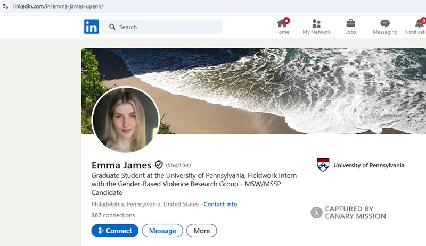View site information icon in address bar
Screen dimensions: 426x246
click(5, 6)
